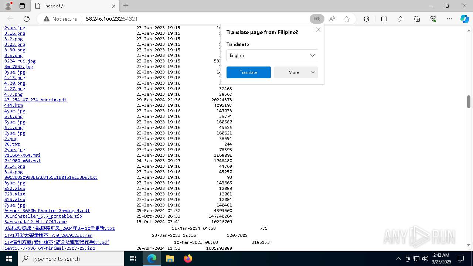Download Barracuda12-ALL-CC49.exe link

[x=35, y=222]
